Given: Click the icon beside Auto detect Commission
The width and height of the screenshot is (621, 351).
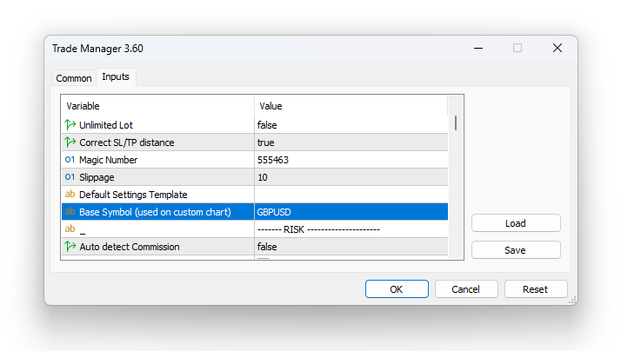Looking at the screenshot, I should (x=70, y=247).
